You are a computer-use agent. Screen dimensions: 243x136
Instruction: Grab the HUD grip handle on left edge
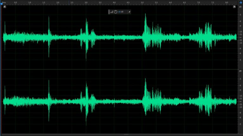[x=109, y=12]
